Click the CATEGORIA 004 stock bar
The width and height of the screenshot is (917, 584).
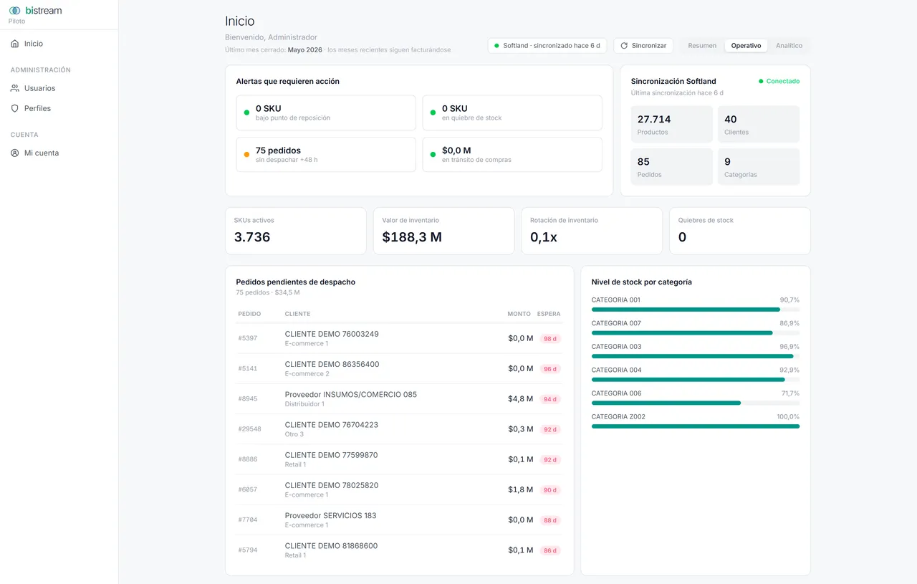[x=696, y=380]
